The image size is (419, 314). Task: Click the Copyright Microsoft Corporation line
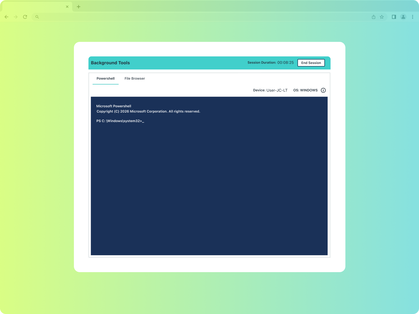point(148,111)
